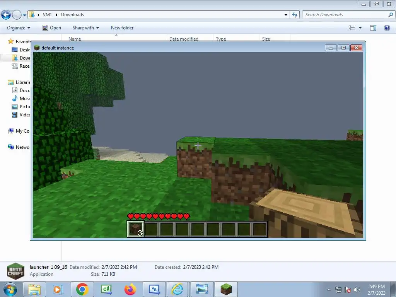Screen dimensions: 396x297
Task: Open Internet Explorer from the taskbar
Action: [x=178, y=289]
